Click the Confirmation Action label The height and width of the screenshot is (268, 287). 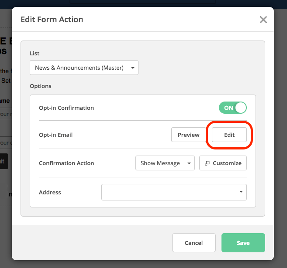click(x=66, y=163)
